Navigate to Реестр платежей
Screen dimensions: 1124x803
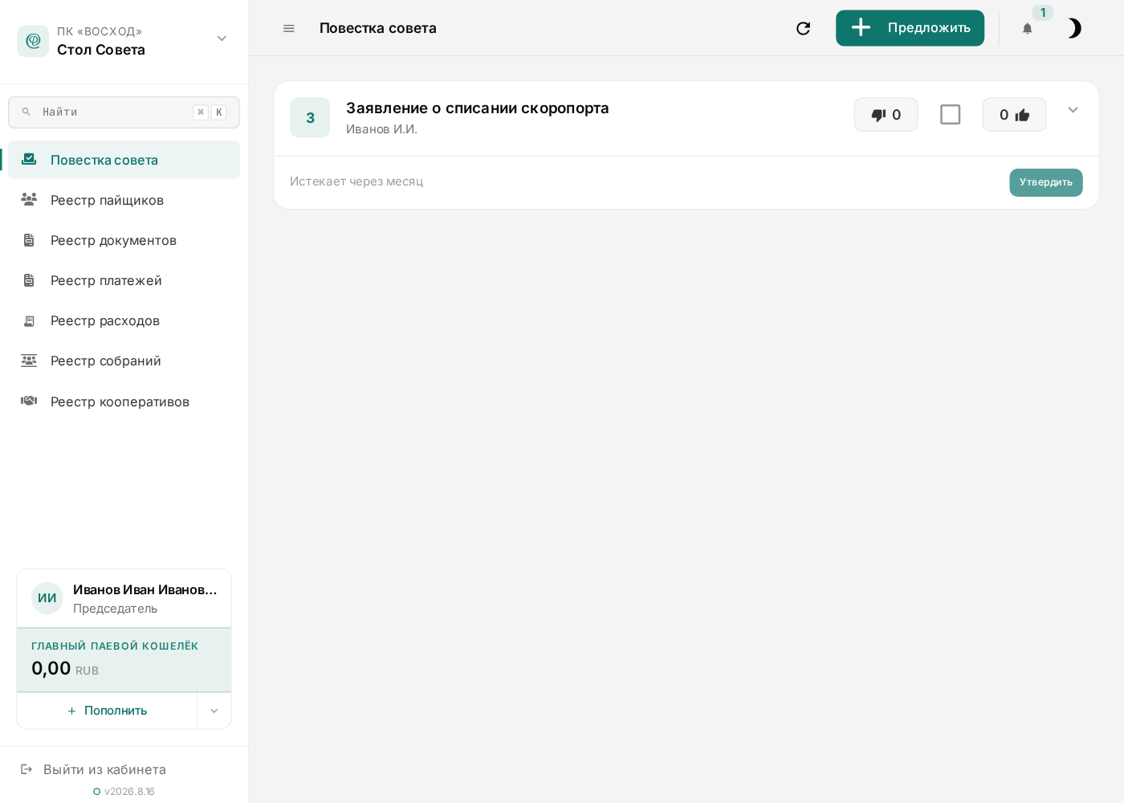coord(124,280)
